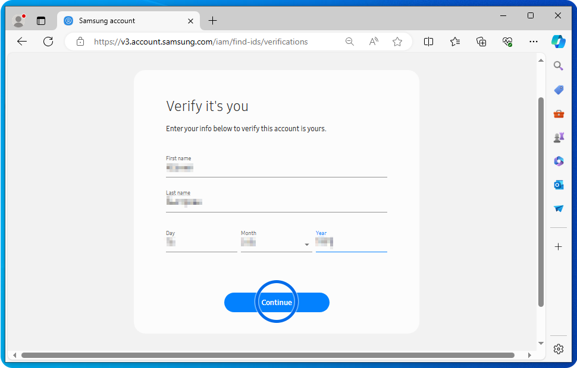Open the Shopping tag sidebar icon

[559, 90]
